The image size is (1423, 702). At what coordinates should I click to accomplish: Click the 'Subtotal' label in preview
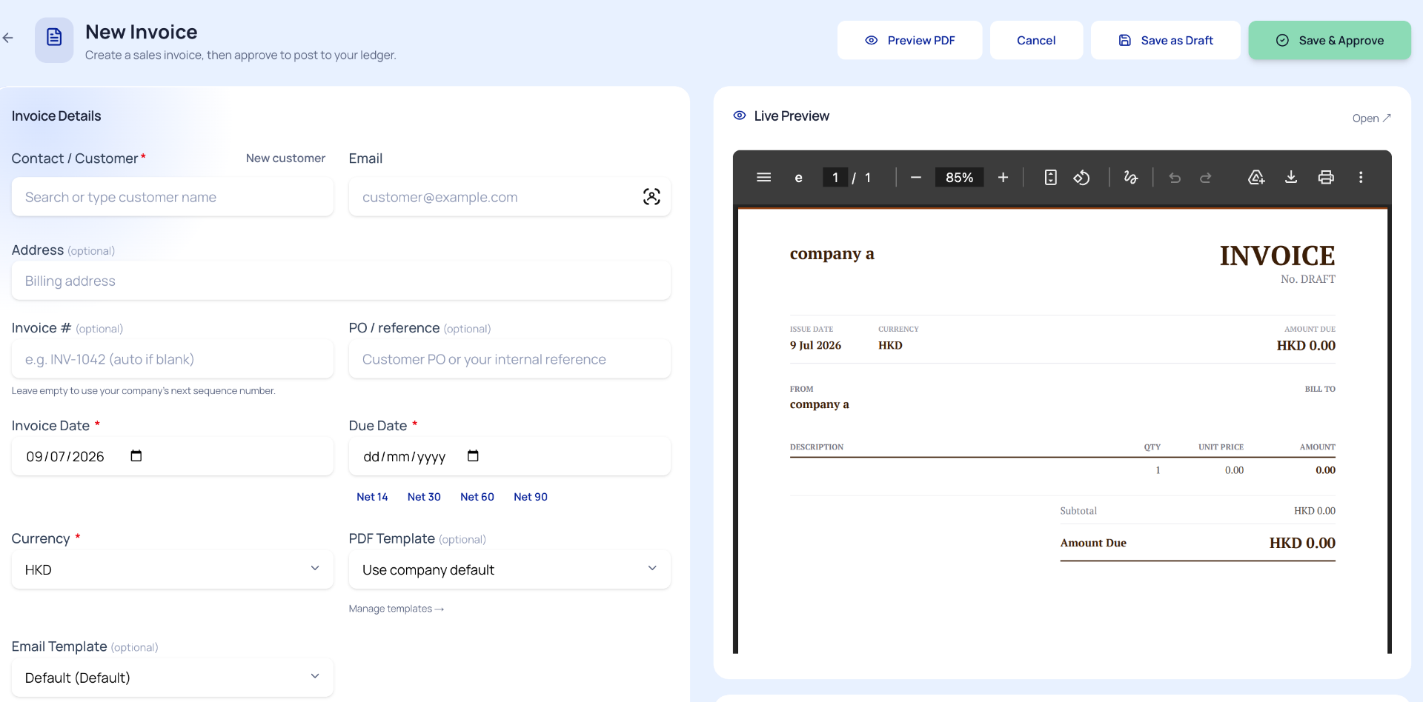[1078, 511]
